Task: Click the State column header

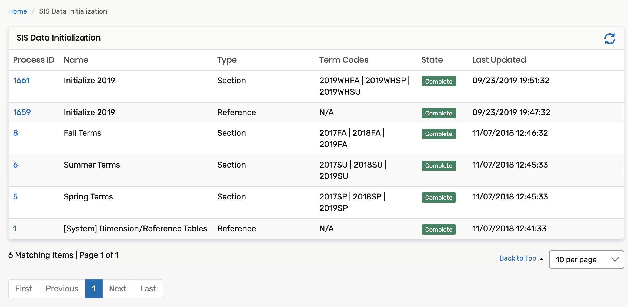Action: (x=432, y=60)
